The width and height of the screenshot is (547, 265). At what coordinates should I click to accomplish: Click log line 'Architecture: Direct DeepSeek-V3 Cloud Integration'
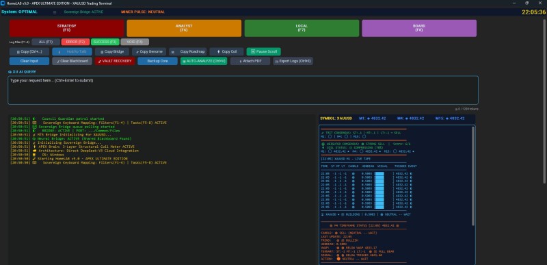pos(75,151)
